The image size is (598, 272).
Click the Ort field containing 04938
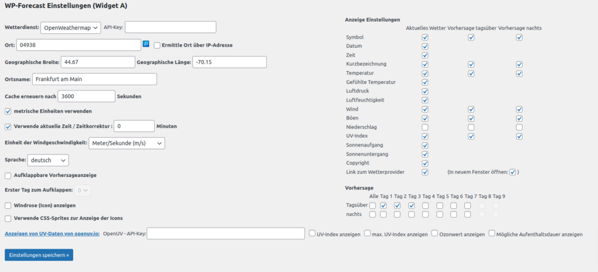point(79,45)
